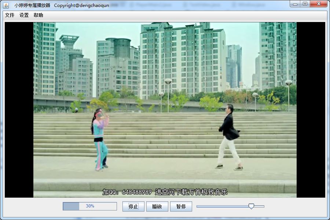Close the player window
Image resolution: width=330 pixels, height=220 pixels.
pos(319,4)
